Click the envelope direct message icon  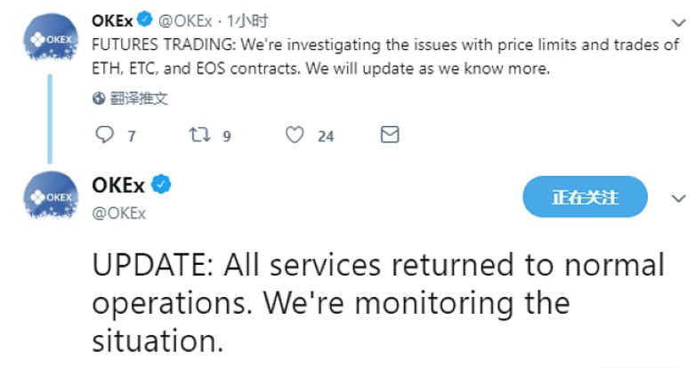[389, 135]
